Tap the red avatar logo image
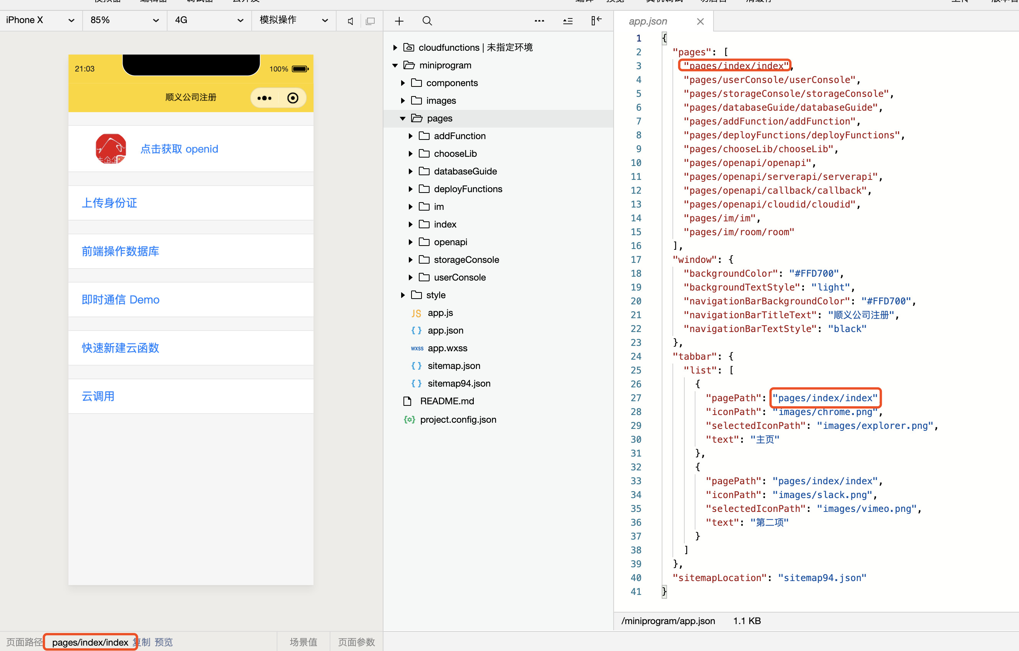Viewport: 1019px width, 651px height. (x=111, y=149)
